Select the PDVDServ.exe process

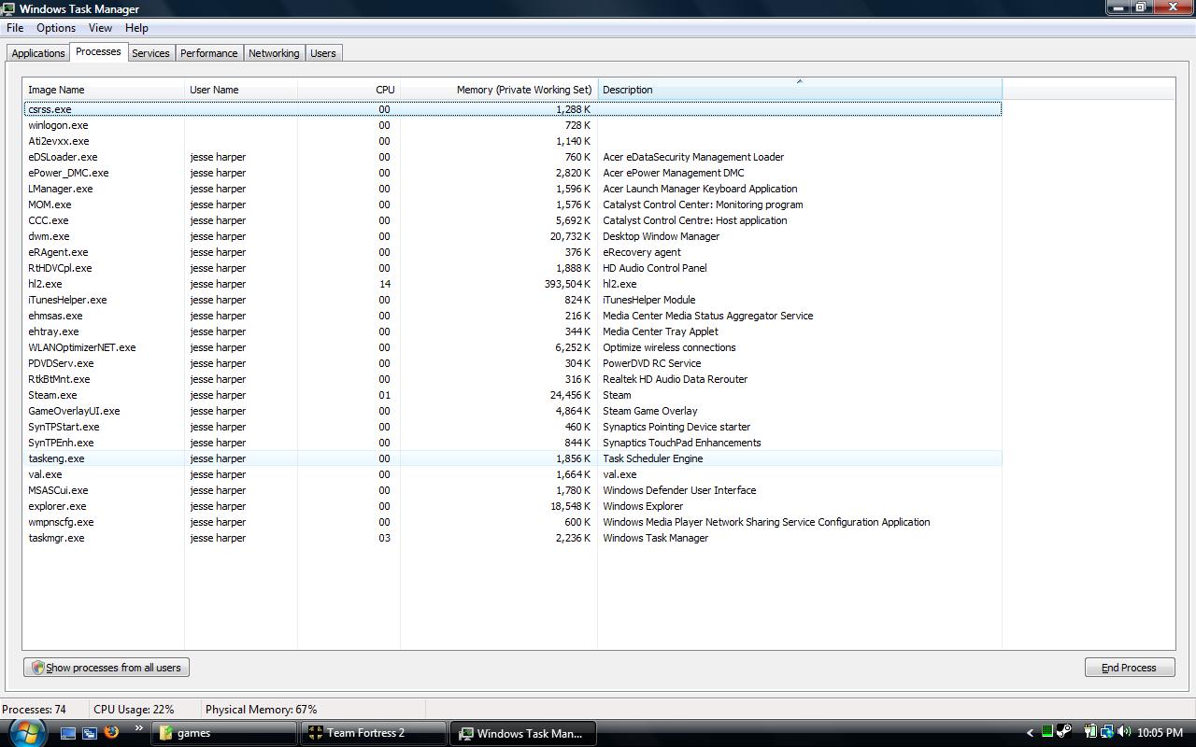(x=512, y=363)
